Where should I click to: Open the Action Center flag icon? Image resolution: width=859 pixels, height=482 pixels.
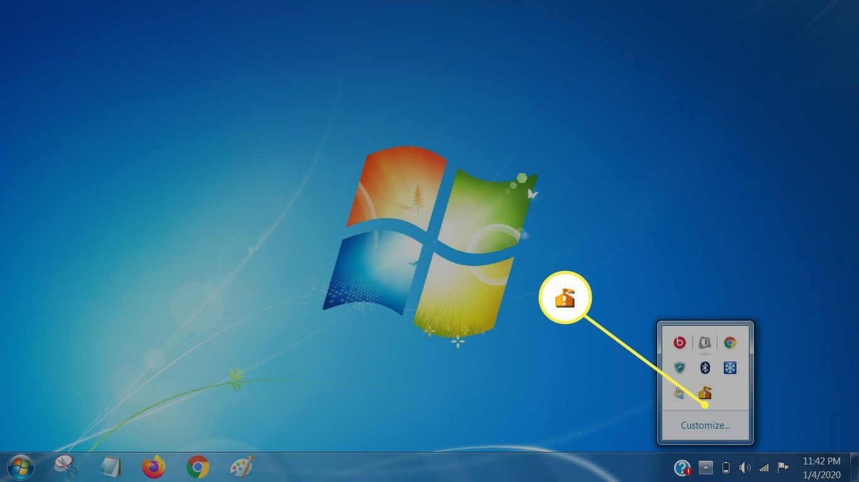click(783, 468)
